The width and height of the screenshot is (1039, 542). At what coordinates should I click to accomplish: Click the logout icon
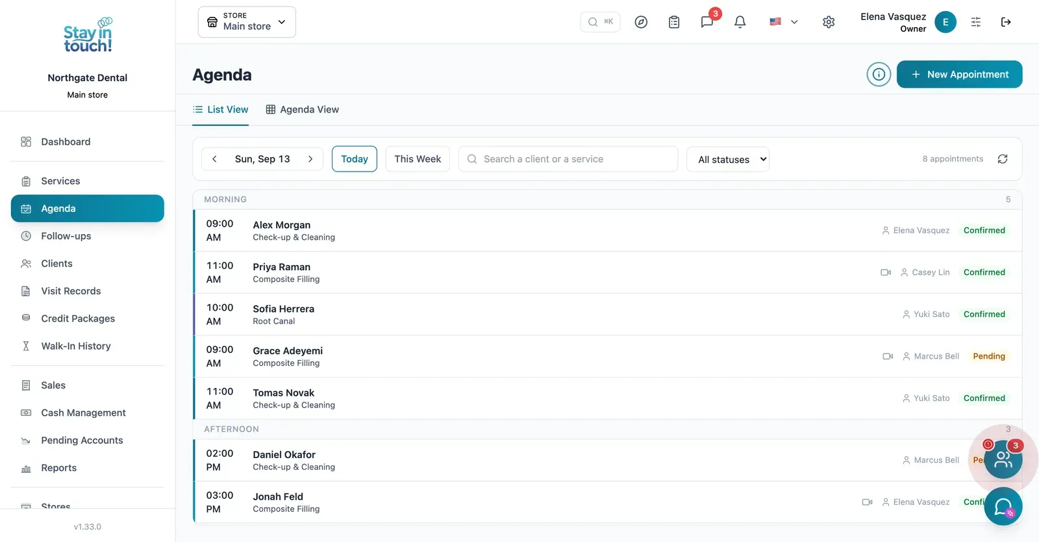click(x=1006, y=22)
